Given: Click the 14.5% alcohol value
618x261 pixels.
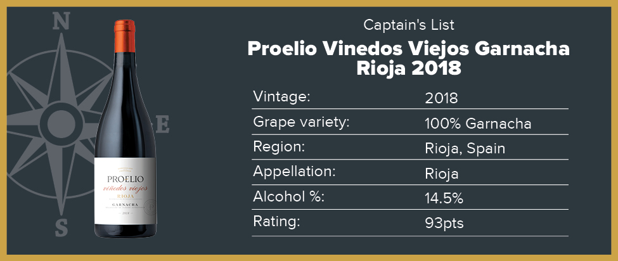Looking at the screenshot, I should 444,199.
